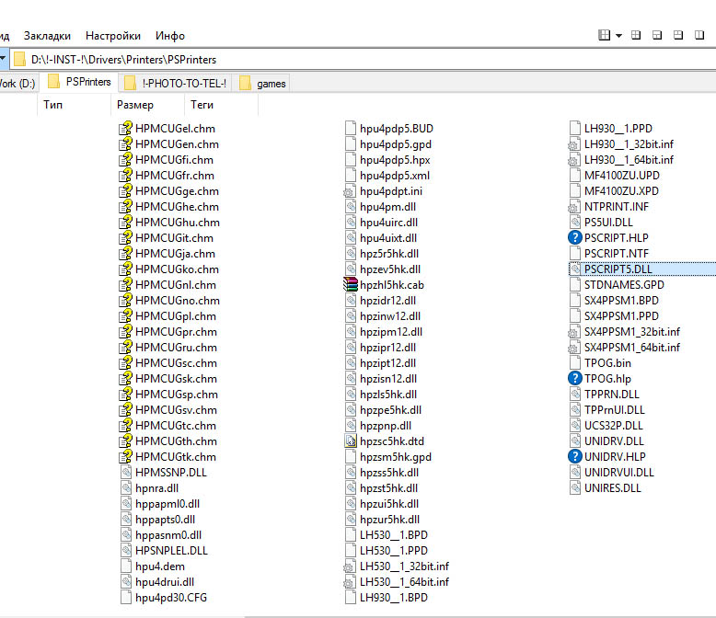Select the file UNIDRVUI.DLL
The width and height of the screenshot is (716, 618).
tap(619, 473)
